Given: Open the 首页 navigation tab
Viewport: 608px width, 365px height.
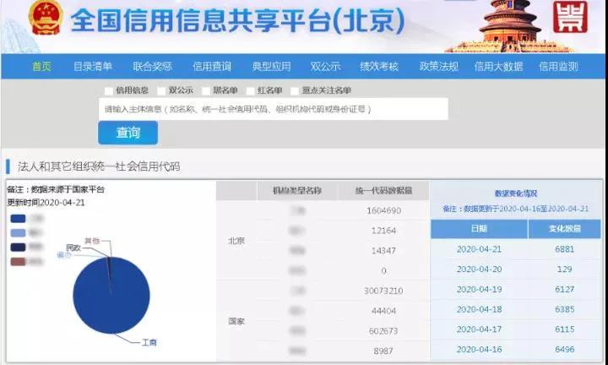Looking at the screenshot, I should (41, 67).
